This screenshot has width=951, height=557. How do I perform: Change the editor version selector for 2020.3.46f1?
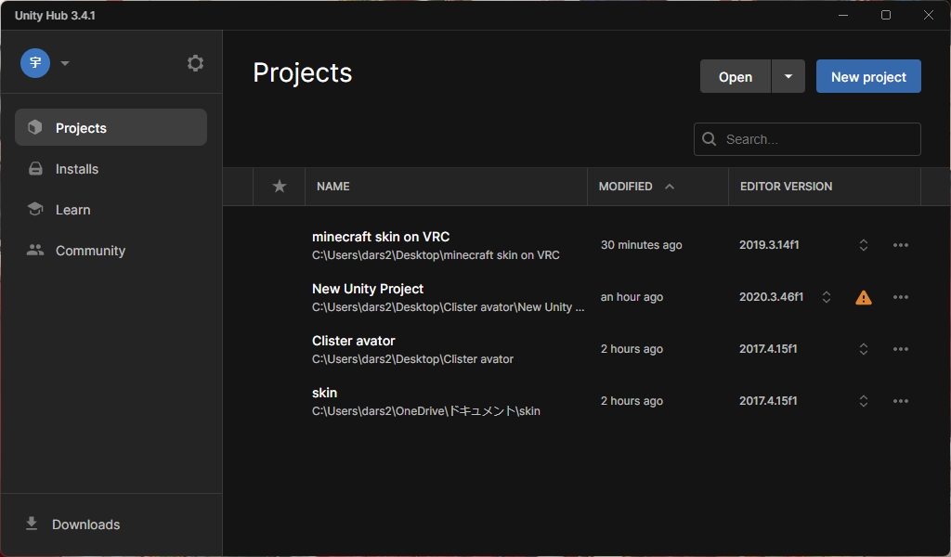coord(826,297)
